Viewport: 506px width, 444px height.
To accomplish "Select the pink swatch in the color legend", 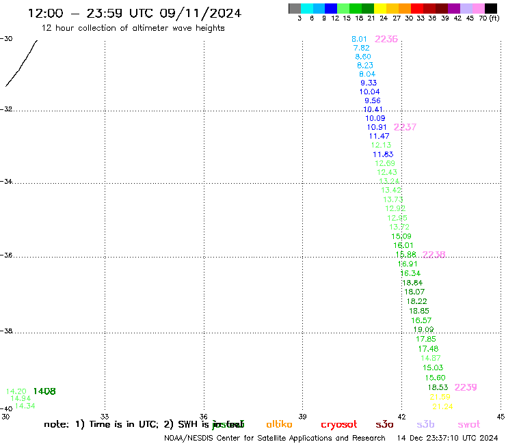I will coord(479,8).
